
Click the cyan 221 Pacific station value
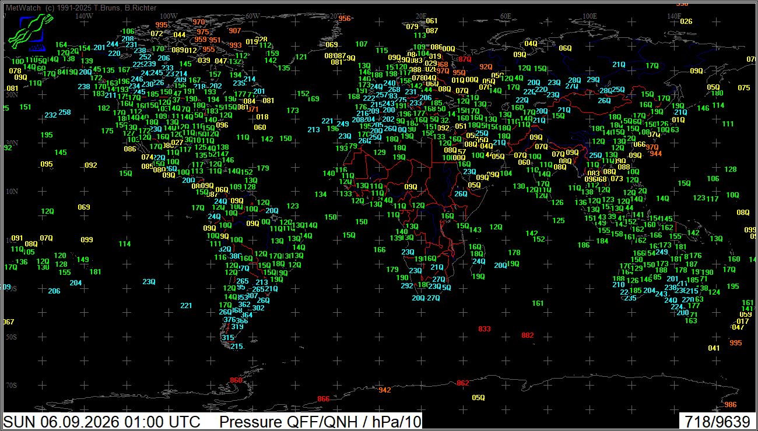click(x=186, y=305)
